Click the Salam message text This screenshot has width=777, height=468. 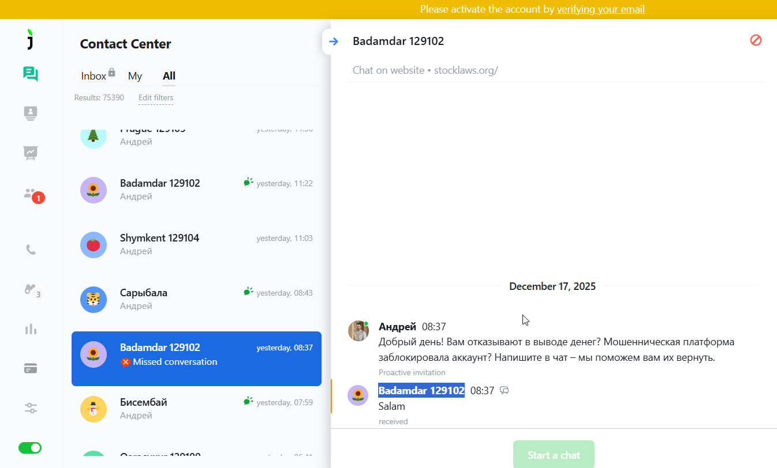pyautogui.click(x=392, y=406)
